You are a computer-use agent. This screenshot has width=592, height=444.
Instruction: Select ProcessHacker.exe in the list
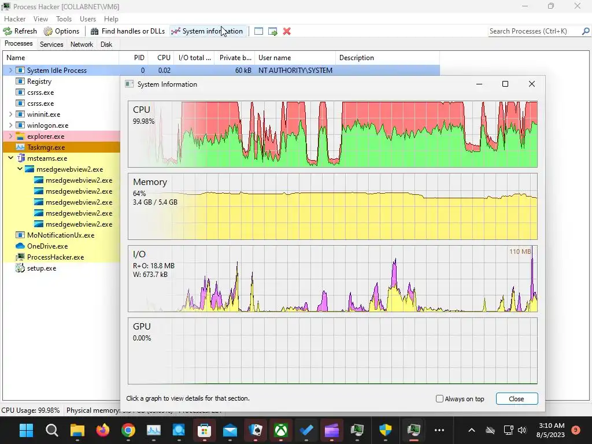tap(61, 257)
